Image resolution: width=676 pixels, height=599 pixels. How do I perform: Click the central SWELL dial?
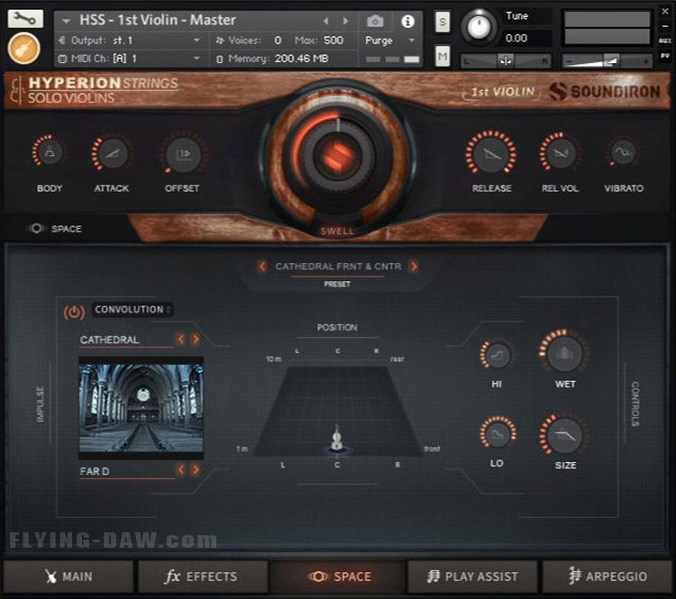338,154
